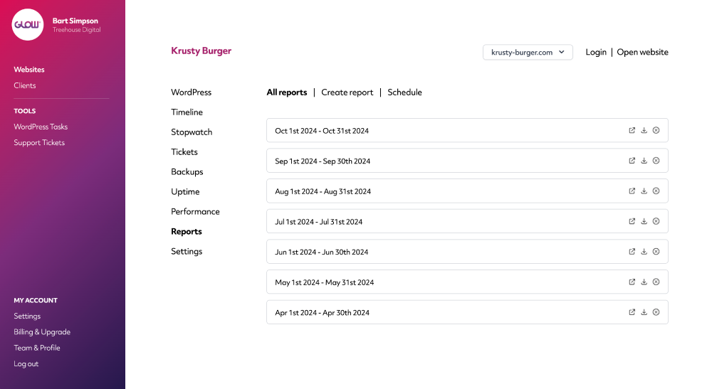Select the Jun 1st 2024 - Jun 30th 2024 row

point(467,252)
